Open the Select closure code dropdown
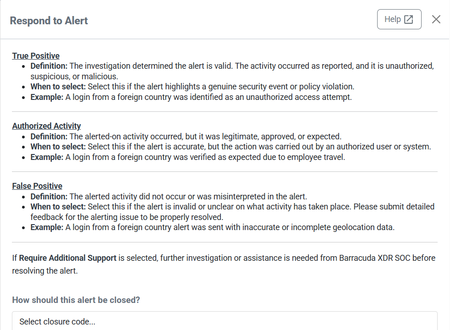Screen dimensions: 450x330 coord(225,321)
